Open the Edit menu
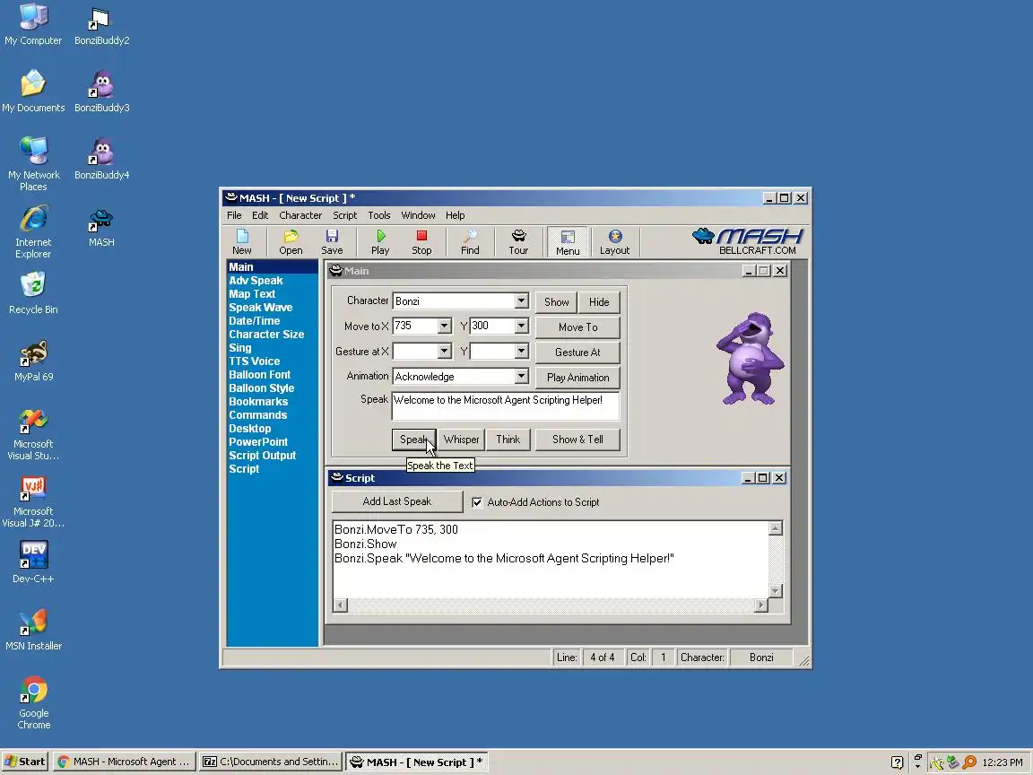This screenshot has height=775, width=1033. [x=259, y=215]
